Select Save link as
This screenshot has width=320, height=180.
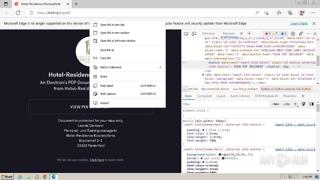(x=127, y=50)
